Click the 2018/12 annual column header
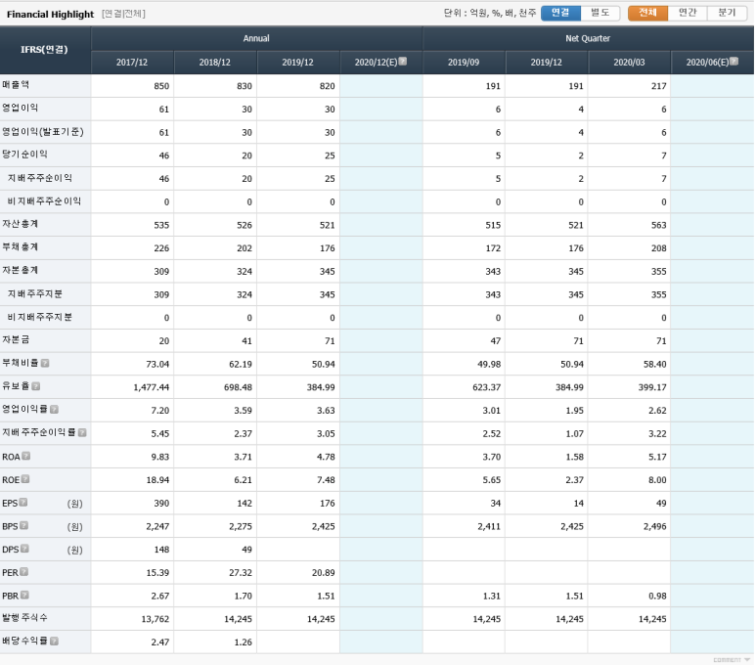Screen dimensions: 756x665 [215, 63]
